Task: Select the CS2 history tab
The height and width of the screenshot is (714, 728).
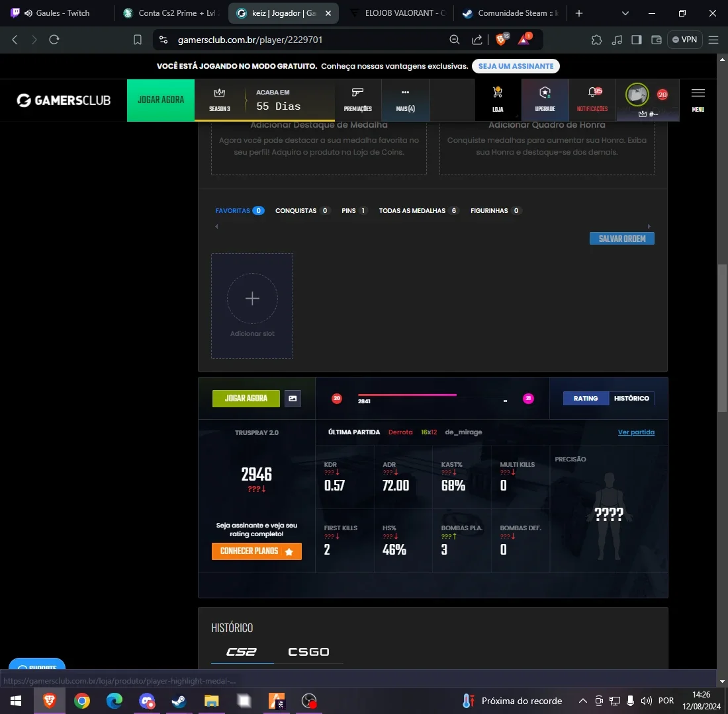Action: point(242,652)
